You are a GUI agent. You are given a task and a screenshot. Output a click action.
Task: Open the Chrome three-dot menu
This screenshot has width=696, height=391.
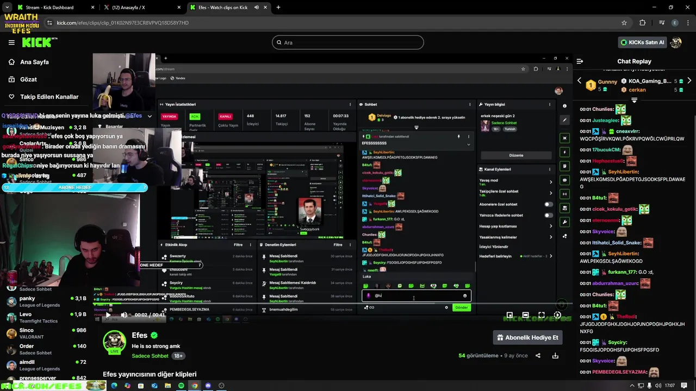(687, 23)
